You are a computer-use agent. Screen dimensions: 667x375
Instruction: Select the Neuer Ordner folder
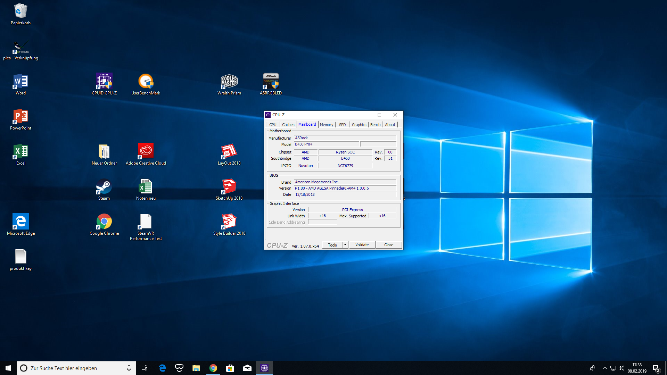click(104, 155)
